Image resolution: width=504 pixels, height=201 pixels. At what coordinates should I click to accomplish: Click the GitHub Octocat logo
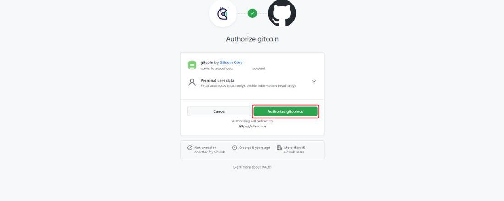point(282,13)
